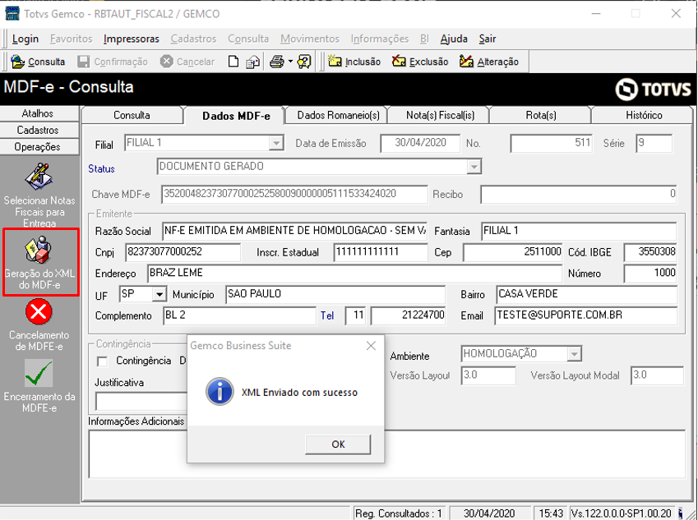Click the TOTVS logo
The width and height of the screenshot is (698, 520).
click(x=653, y=90)
